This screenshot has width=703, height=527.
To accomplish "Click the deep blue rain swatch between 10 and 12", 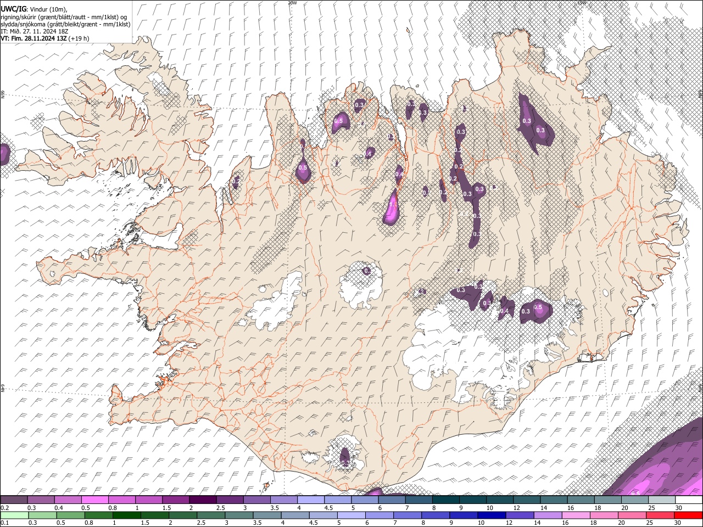I will (492, 515).
